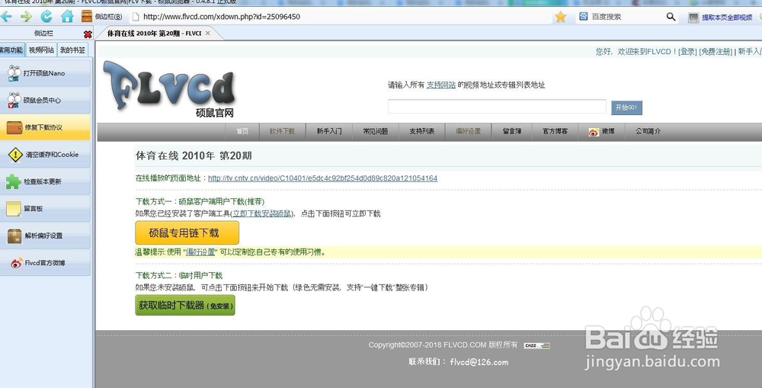
Task: Click 检查版本更新 sidebar item
Action: pos(45,181)
